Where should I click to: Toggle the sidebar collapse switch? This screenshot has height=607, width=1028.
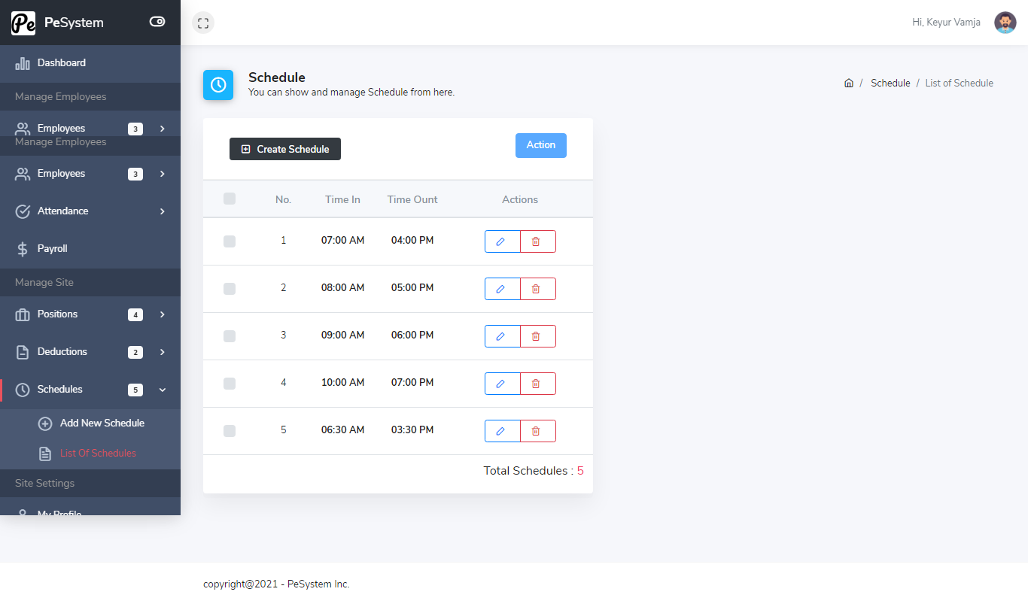coord(157,22)
